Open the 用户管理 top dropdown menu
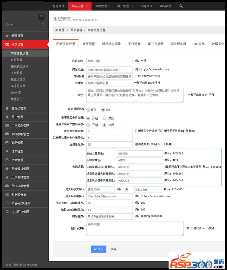 125,6
